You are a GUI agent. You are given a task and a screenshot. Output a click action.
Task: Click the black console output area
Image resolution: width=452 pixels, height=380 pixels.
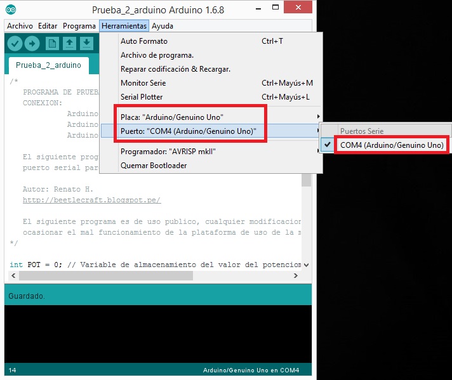click(x=158, y=334)
